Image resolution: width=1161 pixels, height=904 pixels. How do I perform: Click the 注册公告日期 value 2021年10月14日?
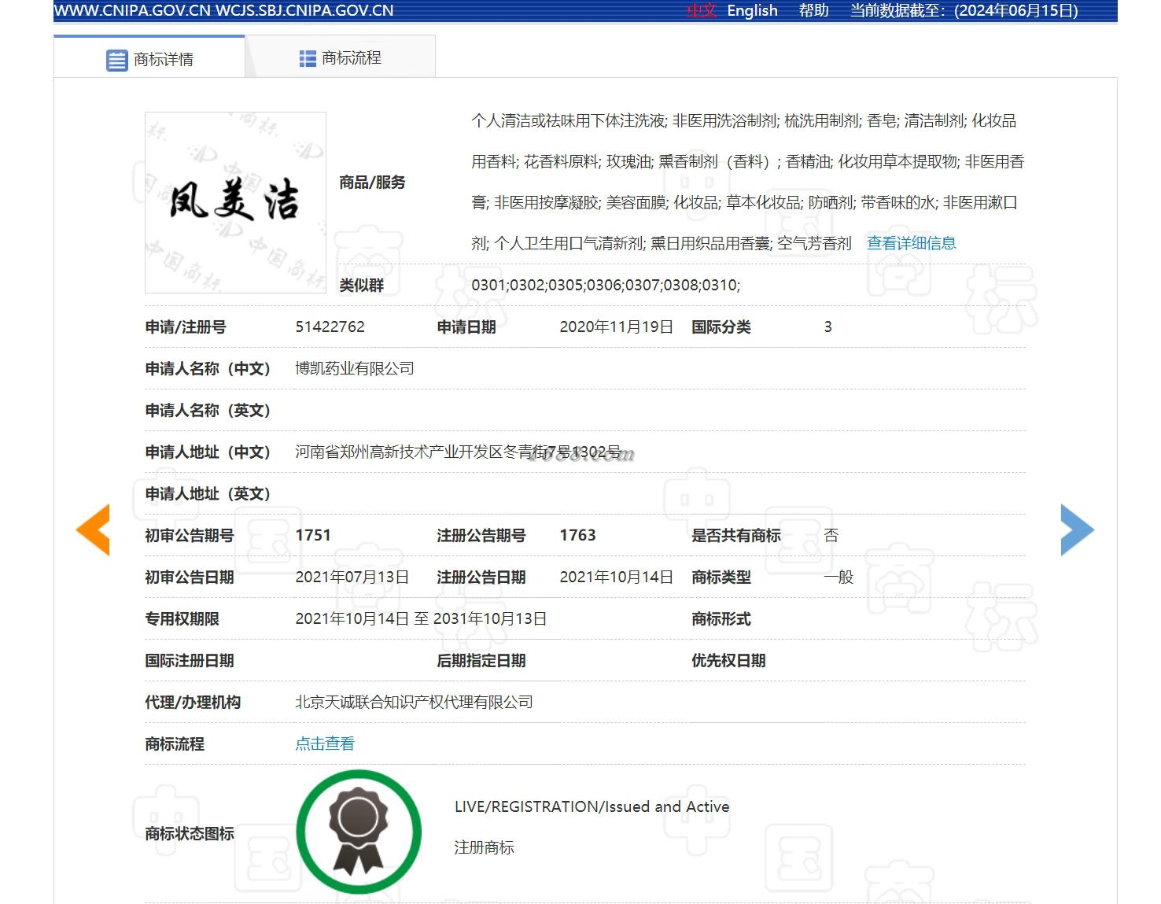(617, 577)
